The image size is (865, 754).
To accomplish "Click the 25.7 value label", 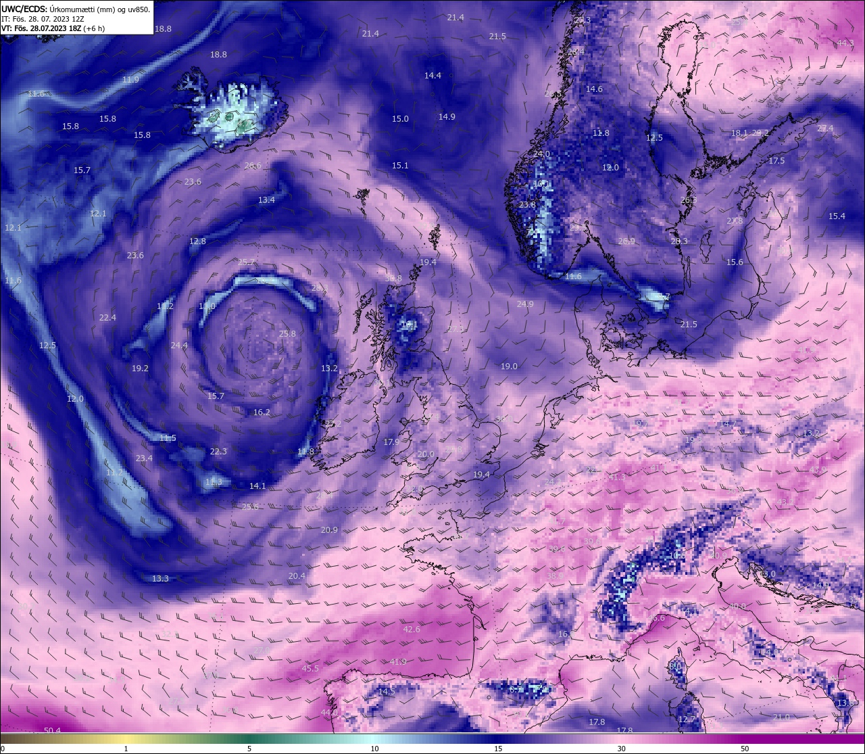I will [x=247, y=262].
